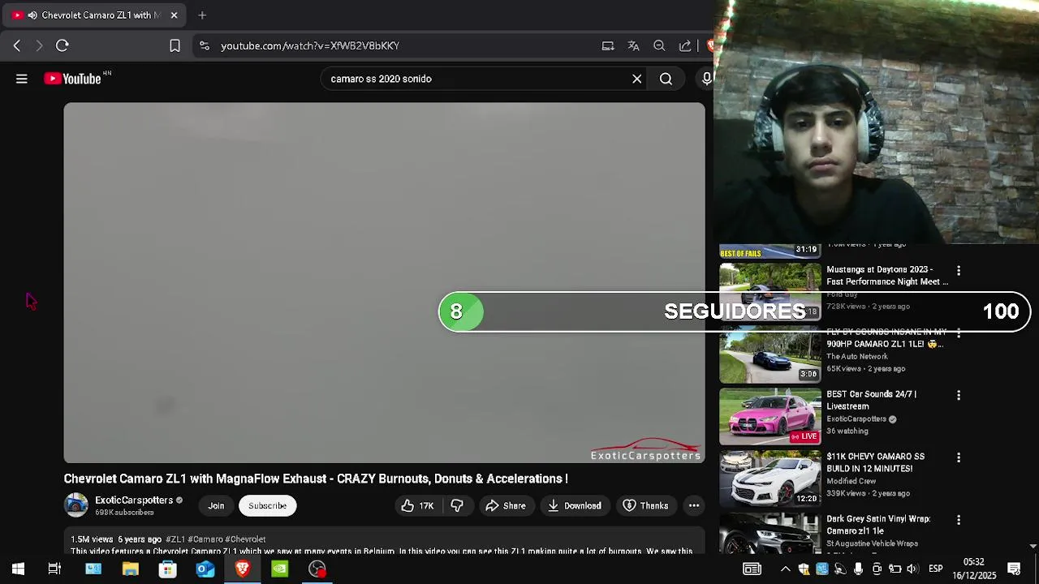Open OBS Studio from the taskbar

317,569
